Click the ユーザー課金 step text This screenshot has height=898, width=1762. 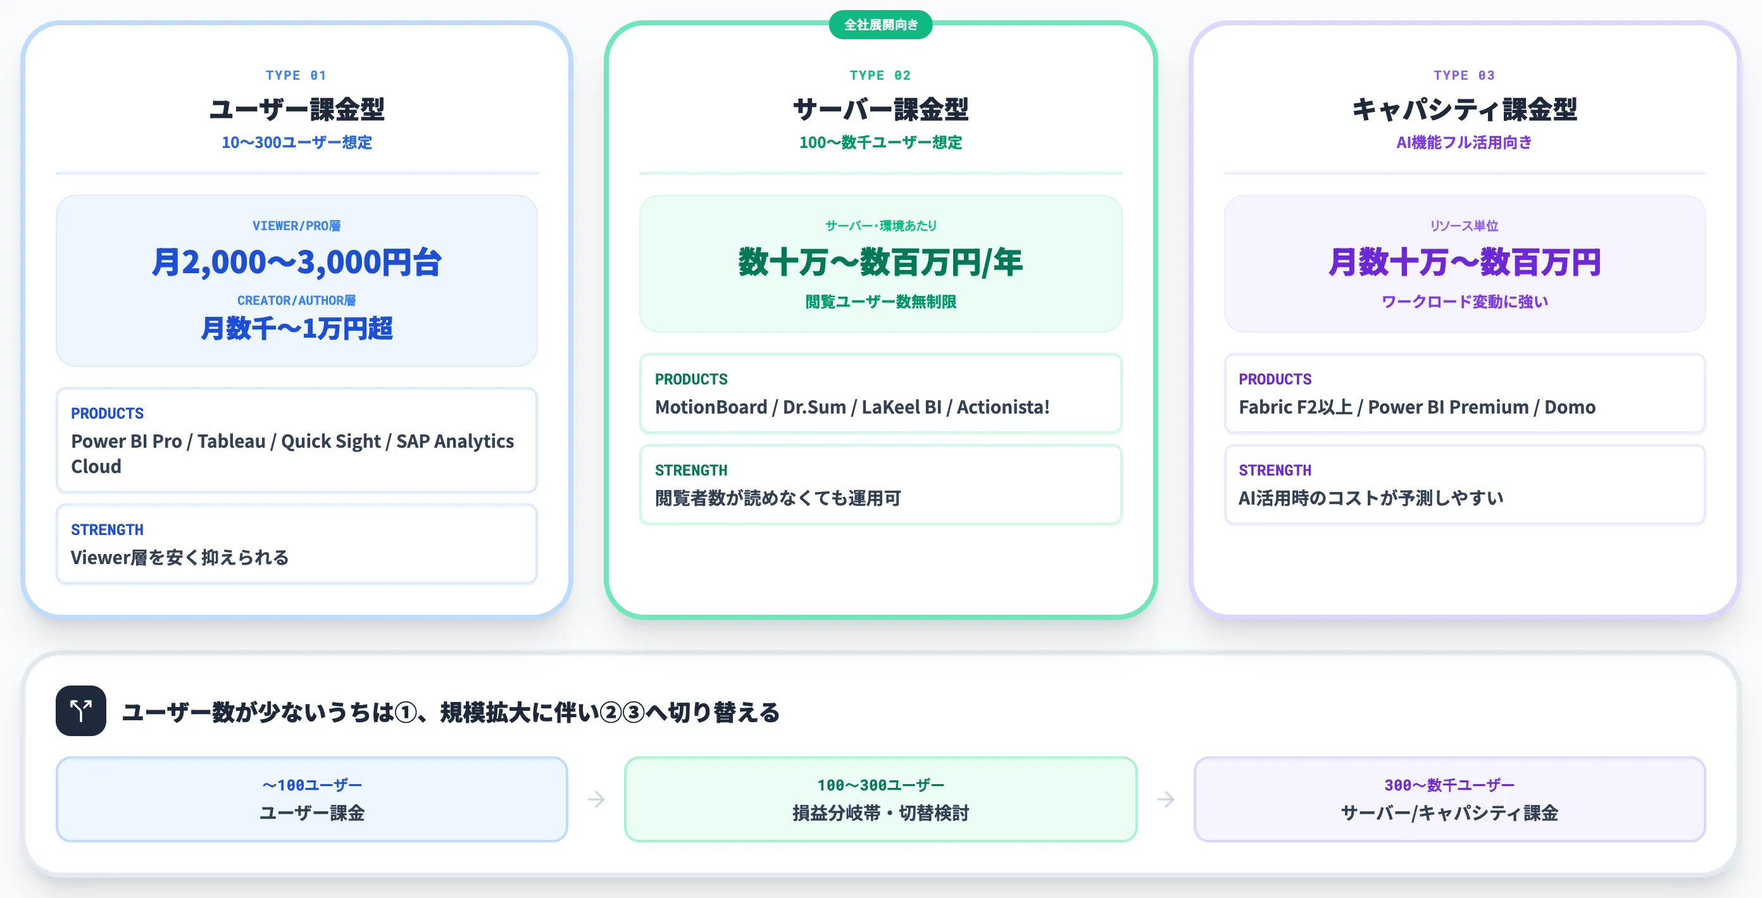click(312, 813)
